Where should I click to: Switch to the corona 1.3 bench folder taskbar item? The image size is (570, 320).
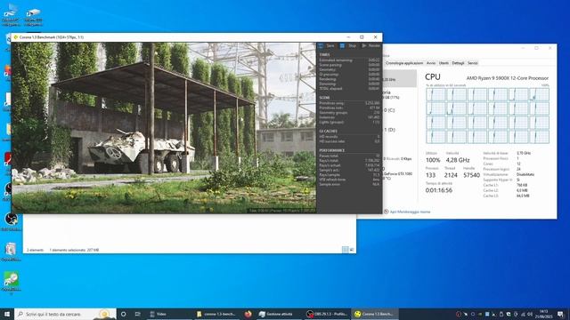216,314
